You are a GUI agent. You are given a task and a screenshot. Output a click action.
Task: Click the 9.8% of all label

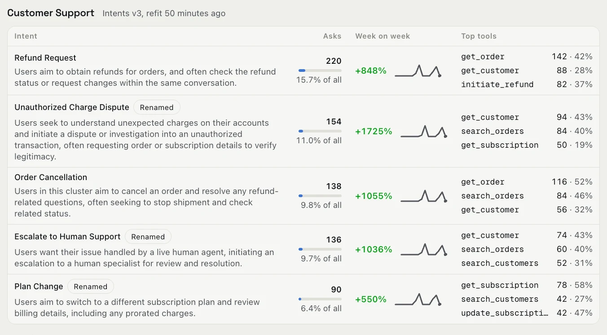coord(321,205)
